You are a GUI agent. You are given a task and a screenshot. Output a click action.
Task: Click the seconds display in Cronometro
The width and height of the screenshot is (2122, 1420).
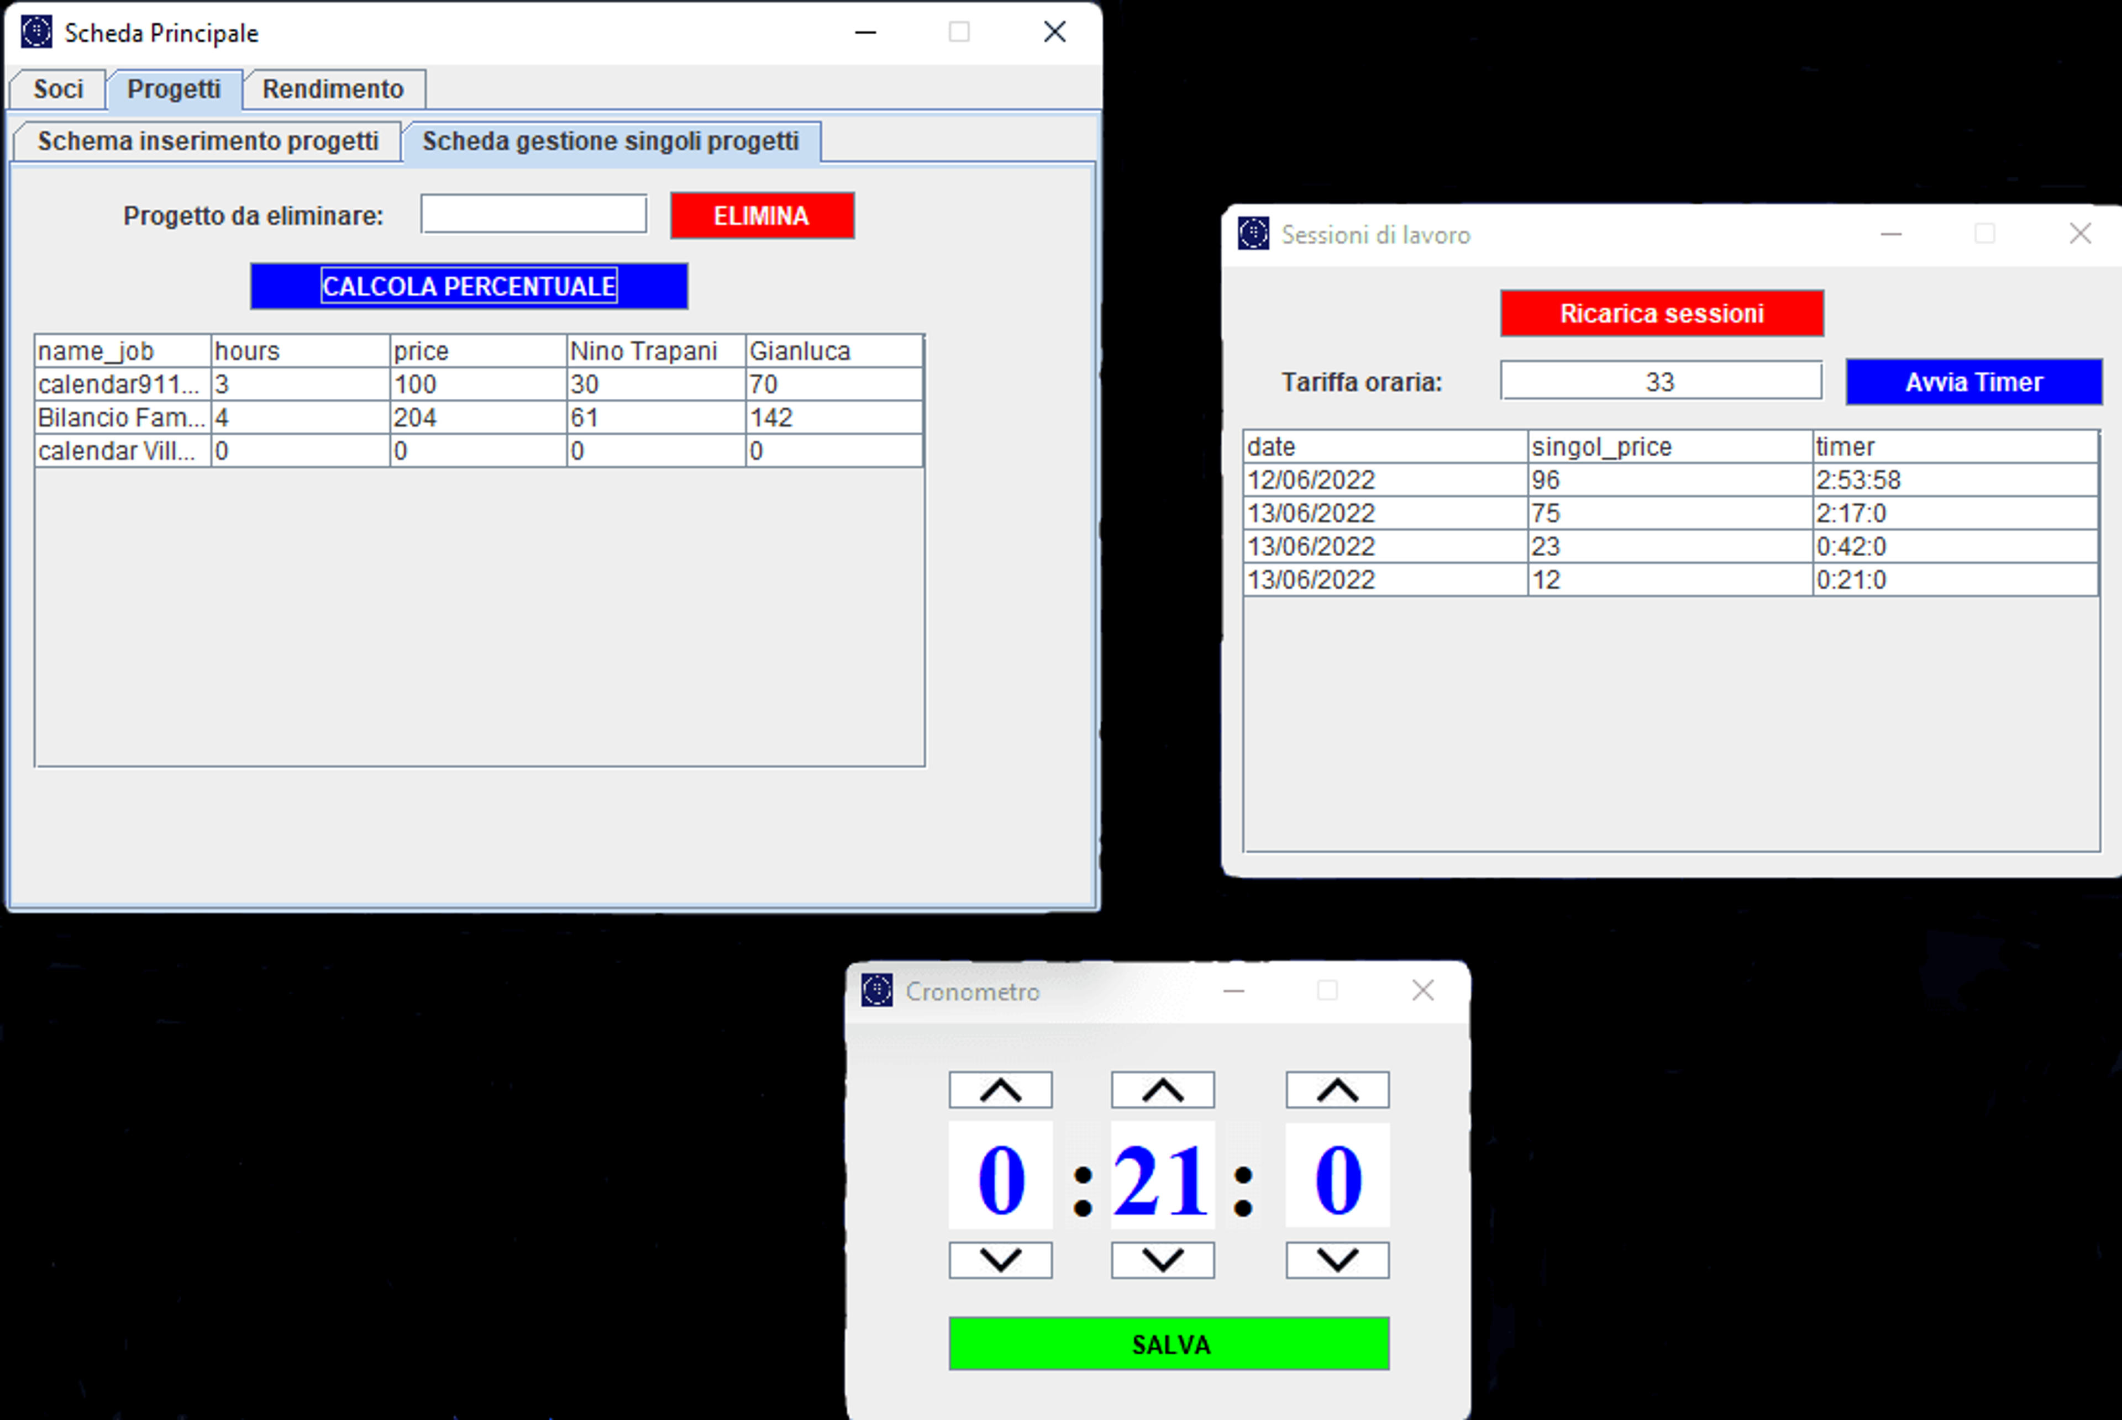tap(1337, 1175)
